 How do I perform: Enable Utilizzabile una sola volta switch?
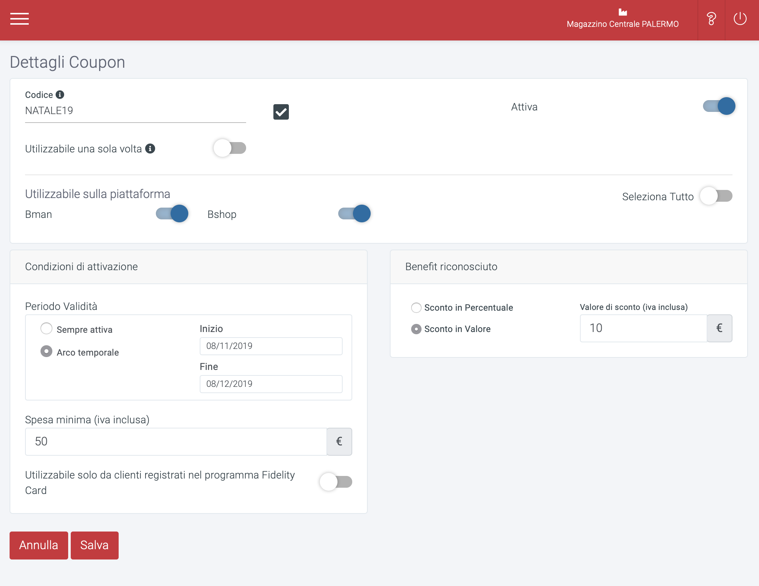click(x=230, y=148)
